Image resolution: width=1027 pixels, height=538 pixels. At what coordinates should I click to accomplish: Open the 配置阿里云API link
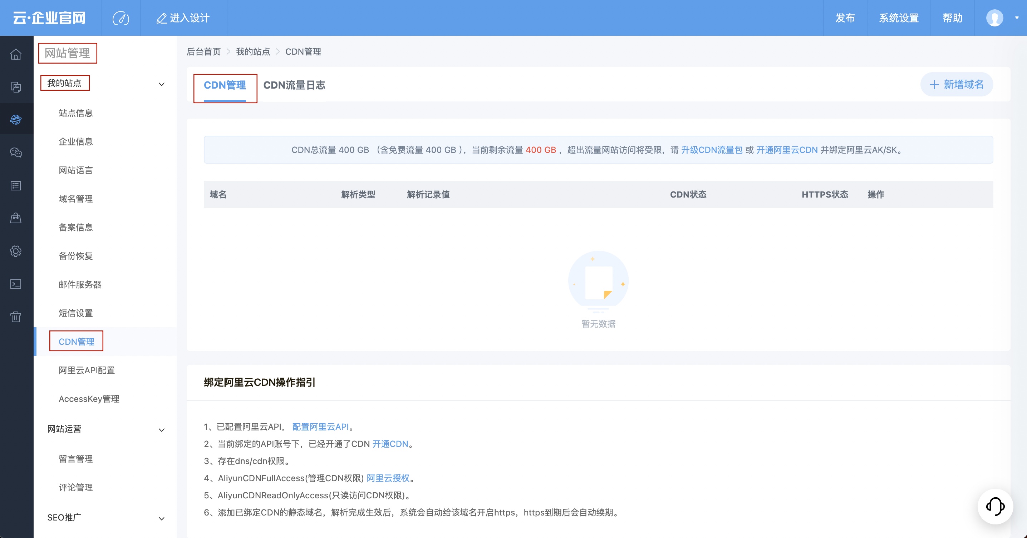pyautogui.click(x=320, y=427)
